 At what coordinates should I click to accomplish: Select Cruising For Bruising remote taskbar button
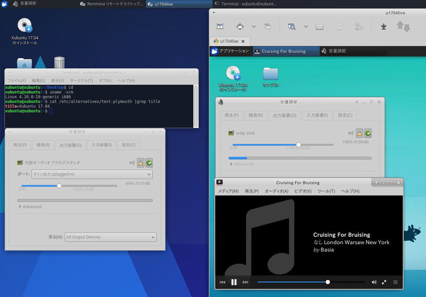[x=286, y=51]
